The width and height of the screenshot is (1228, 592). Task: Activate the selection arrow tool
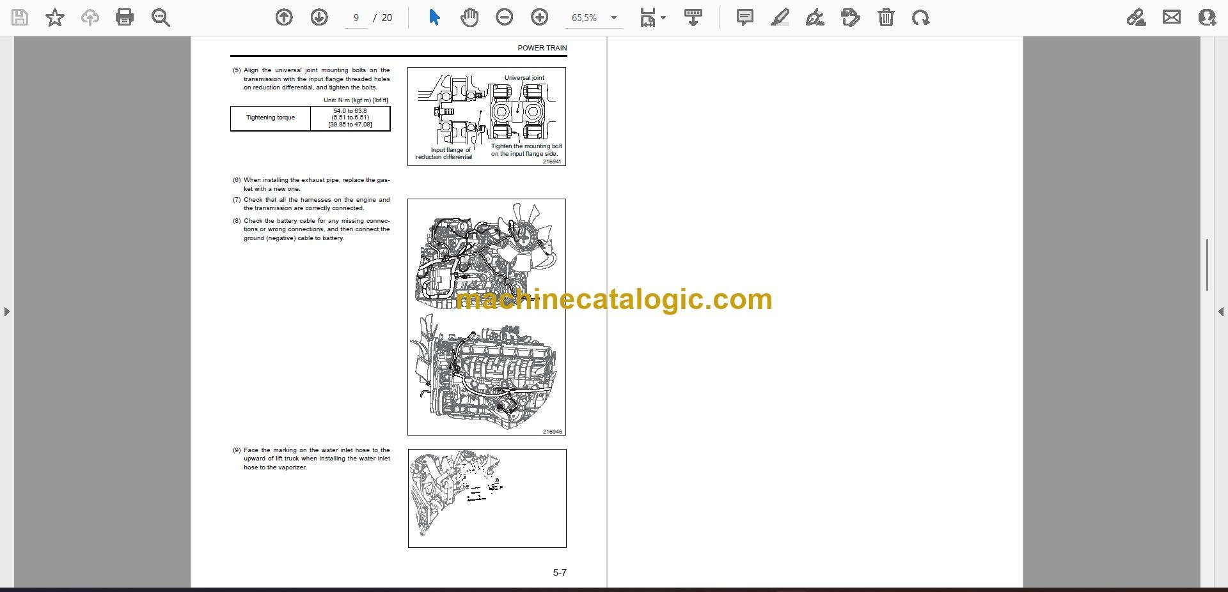click(x=434, y=17)
